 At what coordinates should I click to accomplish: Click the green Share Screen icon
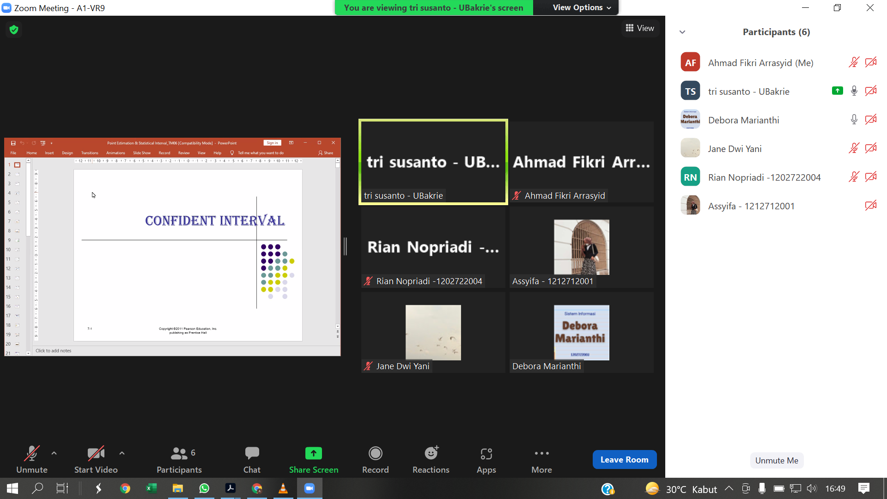pyautogui.click(x=314, y=453)
